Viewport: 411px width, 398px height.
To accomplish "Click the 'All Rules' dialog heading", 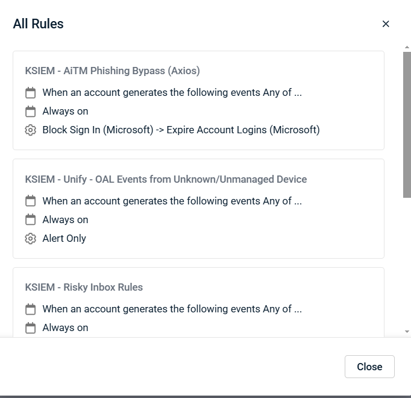I will tap(39, 24).
